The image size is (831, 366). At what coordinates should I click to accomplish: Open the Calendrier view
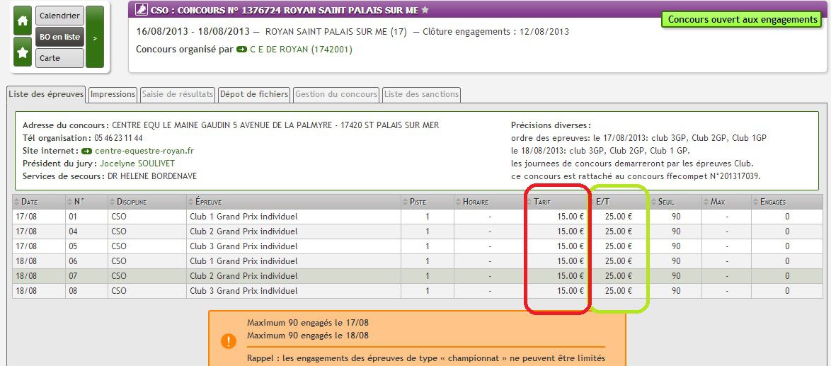tap(59, 16)
